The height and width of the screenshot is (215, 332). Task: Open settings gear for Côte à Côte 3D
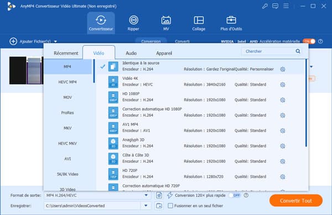[x=282, y=161]
